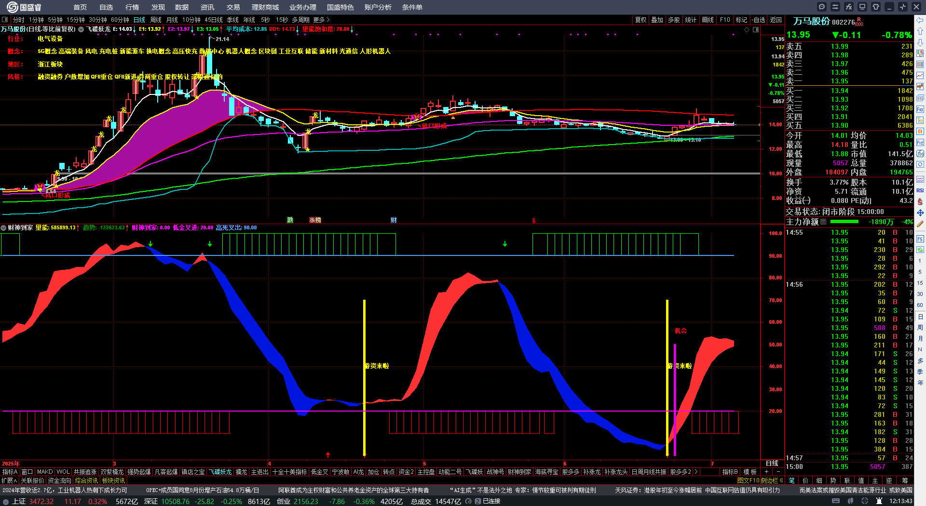
Task: Click the F12 trade icon in sidebar
Action: 920,143
